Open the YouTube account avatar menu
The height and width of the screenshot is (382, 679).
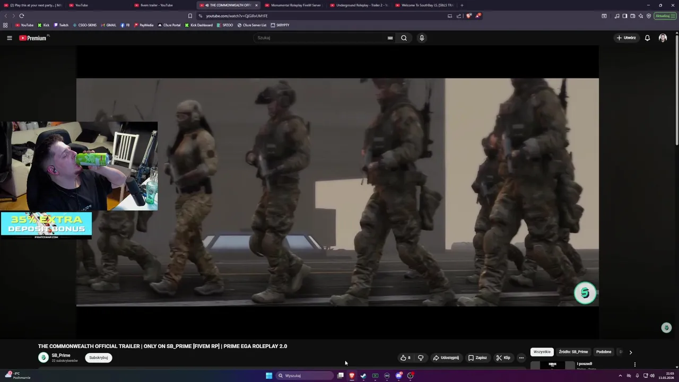663,38
